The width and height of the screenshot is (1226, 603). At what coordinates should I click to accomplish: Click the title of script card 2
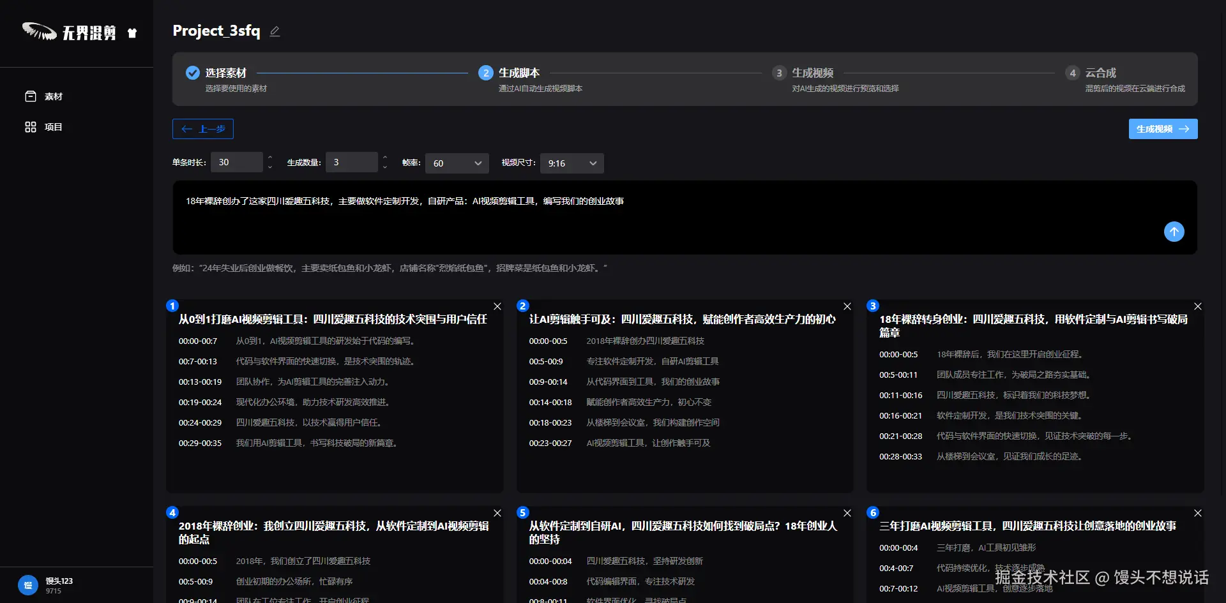click(x=682, y=319)
